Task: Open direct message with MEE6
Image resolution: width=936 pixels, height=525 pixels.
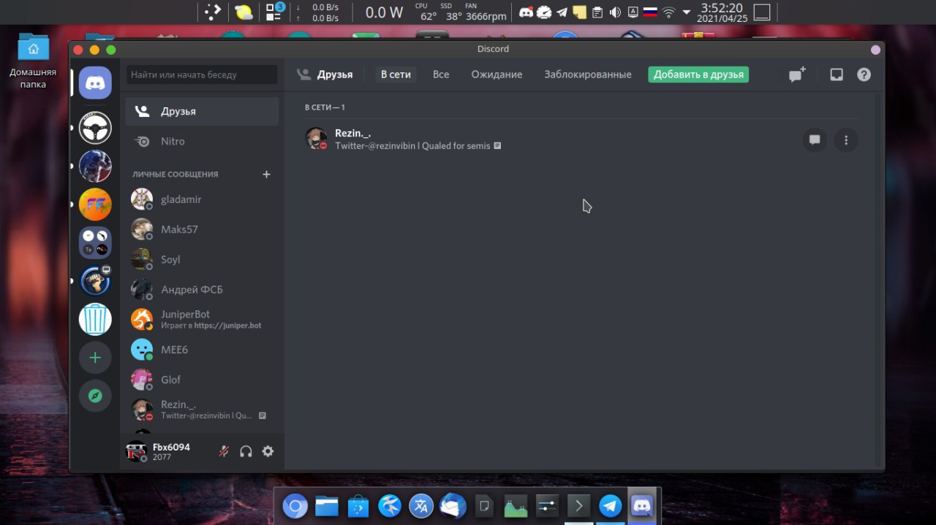Action: (x=202, y=349)
